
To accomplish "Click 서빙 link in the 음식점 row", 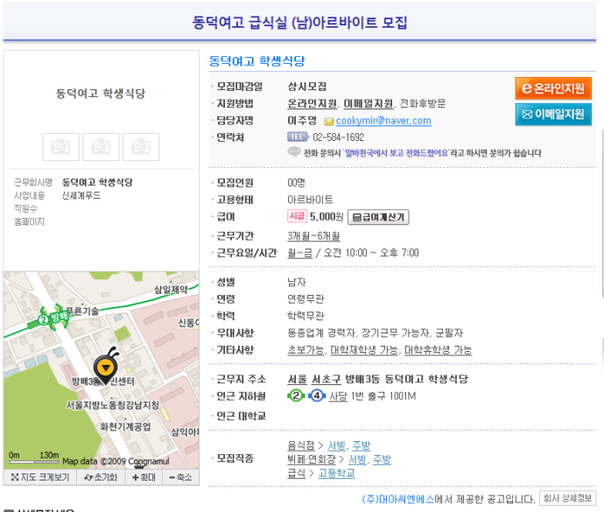I will tap(336, 445).
